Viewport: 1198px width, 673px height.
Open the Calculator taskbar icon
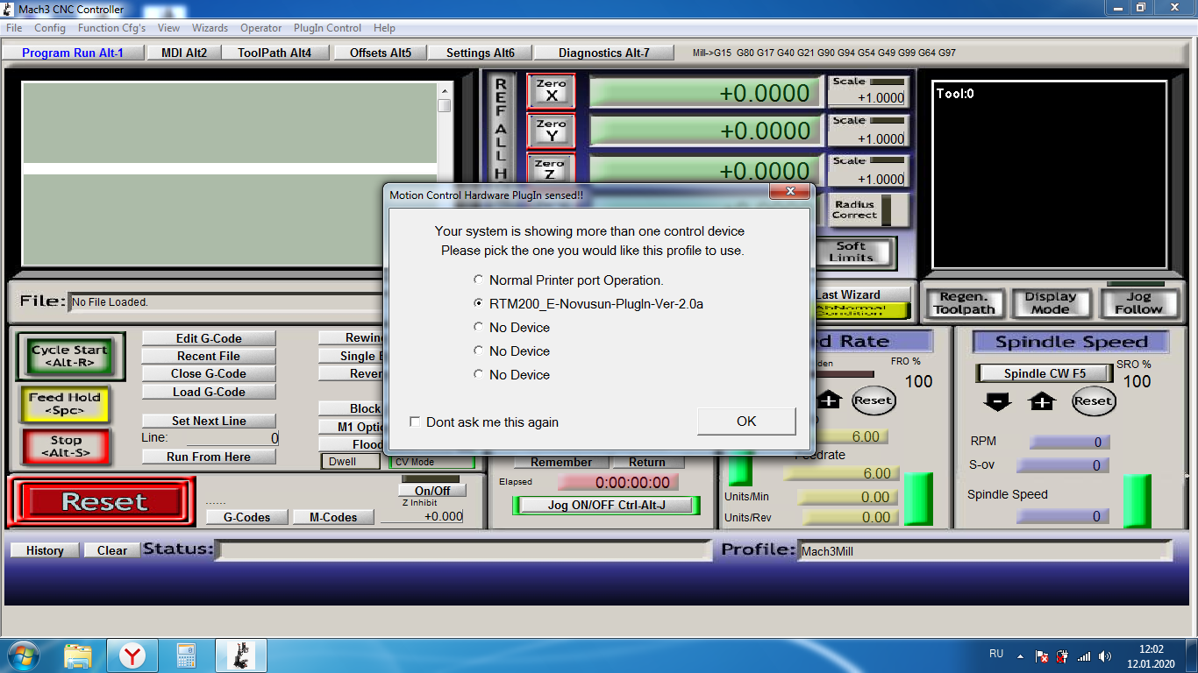pyautogui.click(x=186, y=655)
